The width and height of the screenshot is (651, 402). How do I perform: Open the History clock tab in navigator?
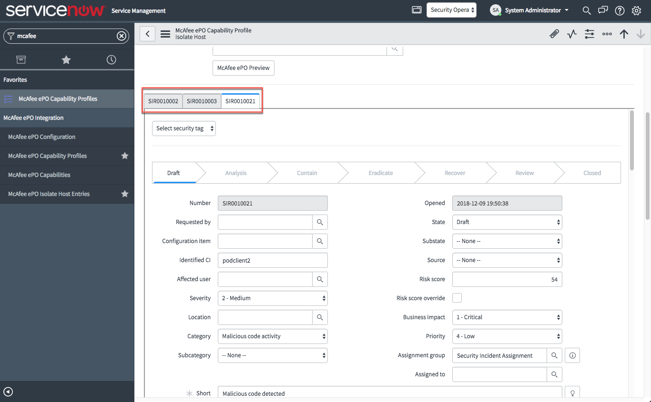[x=111, y=59]
